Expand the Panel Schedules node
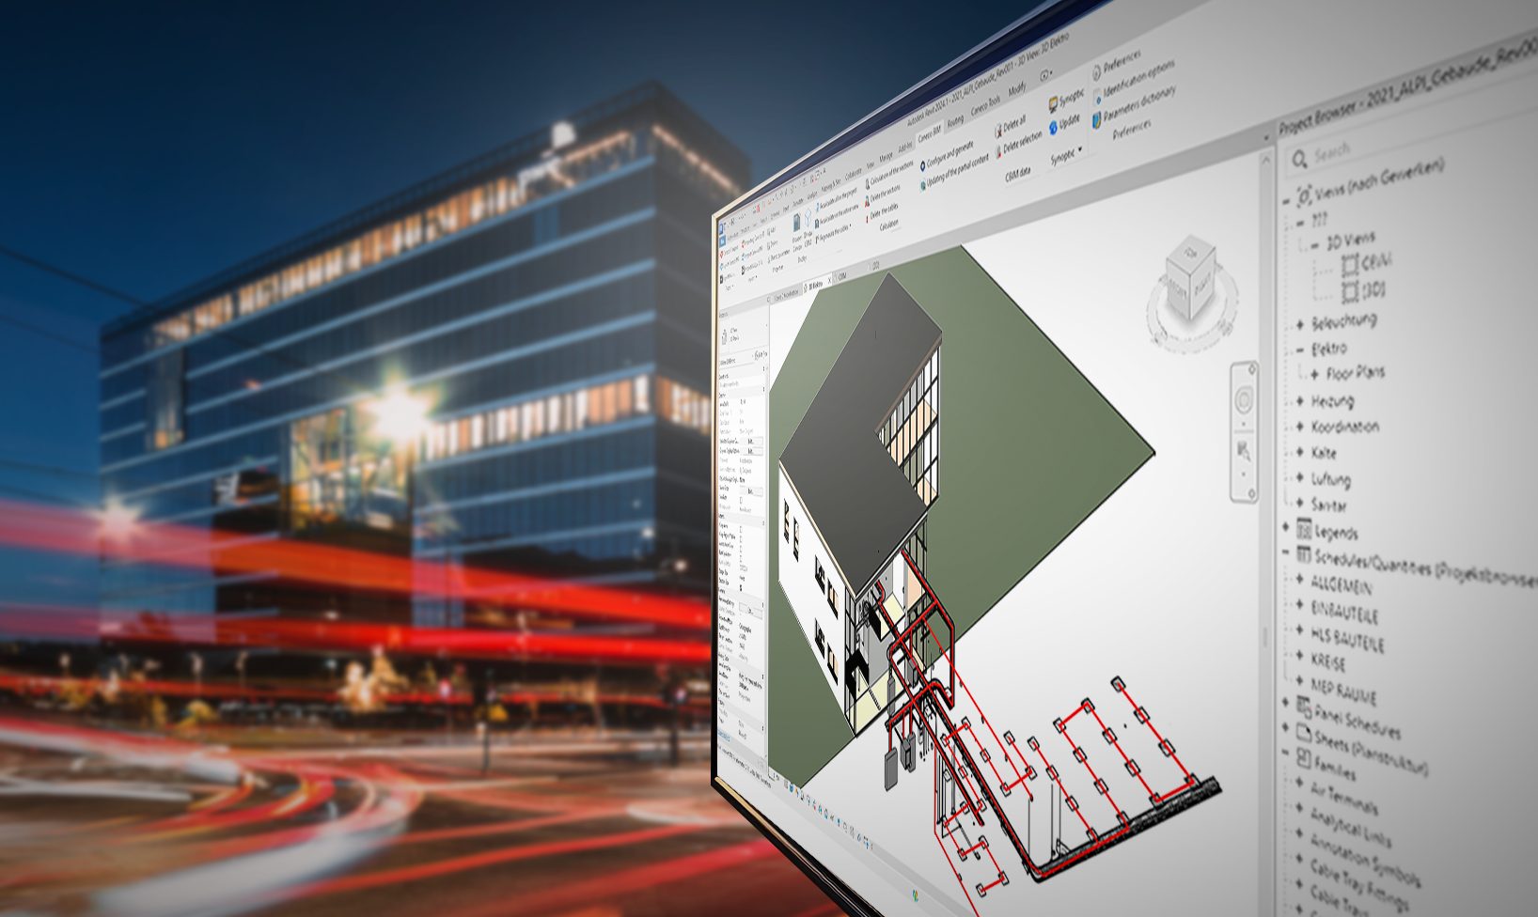1538x917 pixels. tap(1286, 702)
